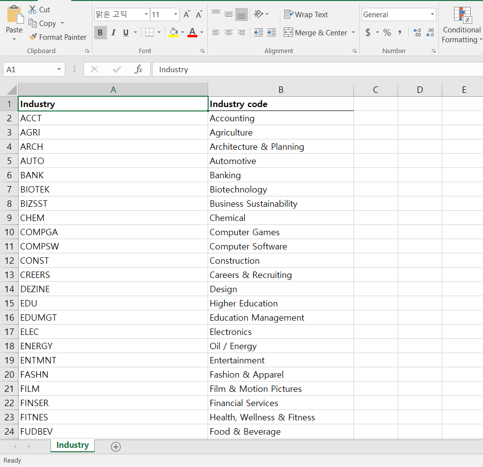Align text left
This screenshot has width=483, height=467.
[x=216, y=32]
